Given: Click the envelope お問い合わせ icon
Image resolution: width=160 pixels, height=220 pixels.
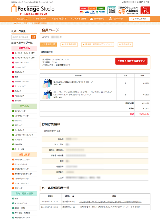Looking at the screenshot, I should tap(91, 19).
